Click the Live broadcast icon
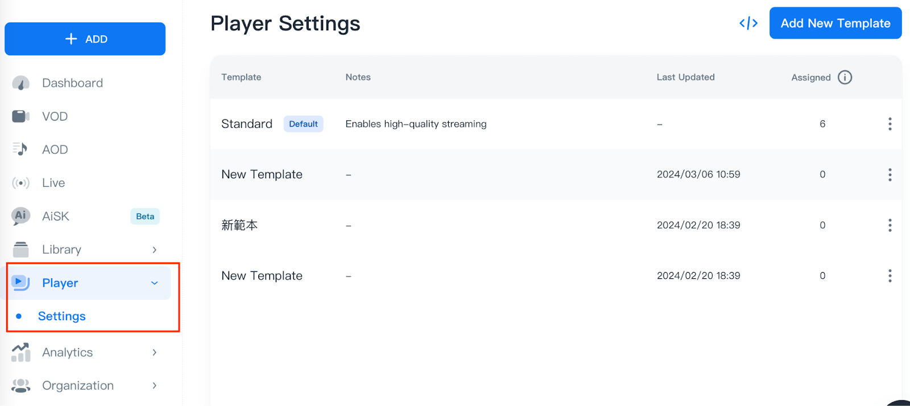 click(x=21, y=183)
